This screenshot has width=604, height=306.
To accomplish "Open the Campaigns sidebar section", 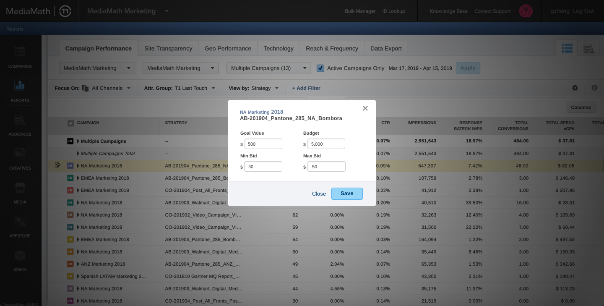I will coord(20,57).
